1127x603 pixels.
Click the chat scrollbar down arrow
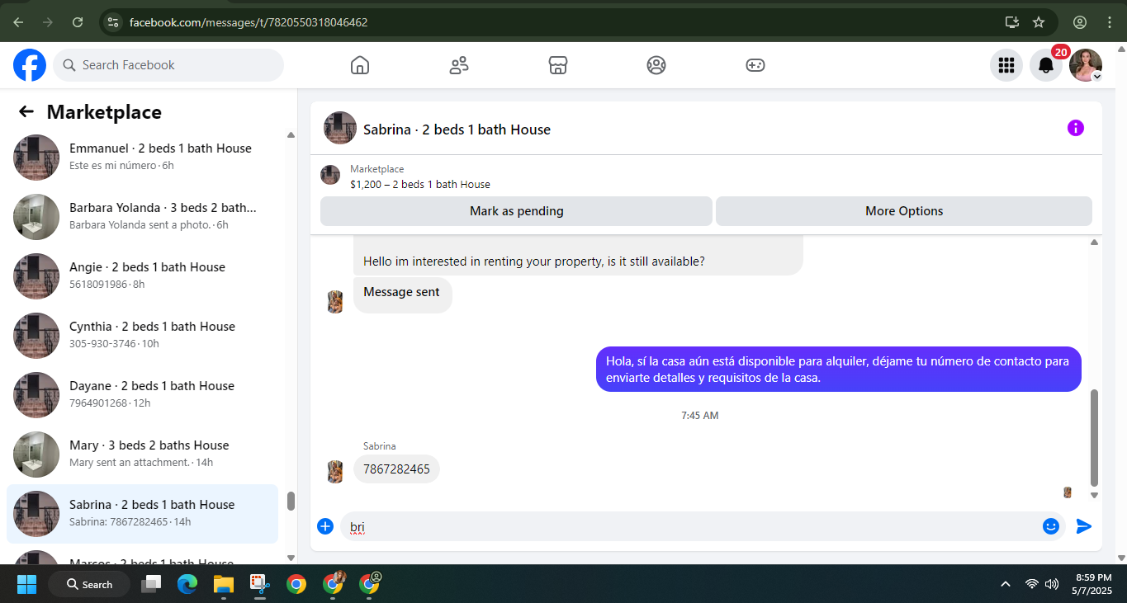(1095, 496)
